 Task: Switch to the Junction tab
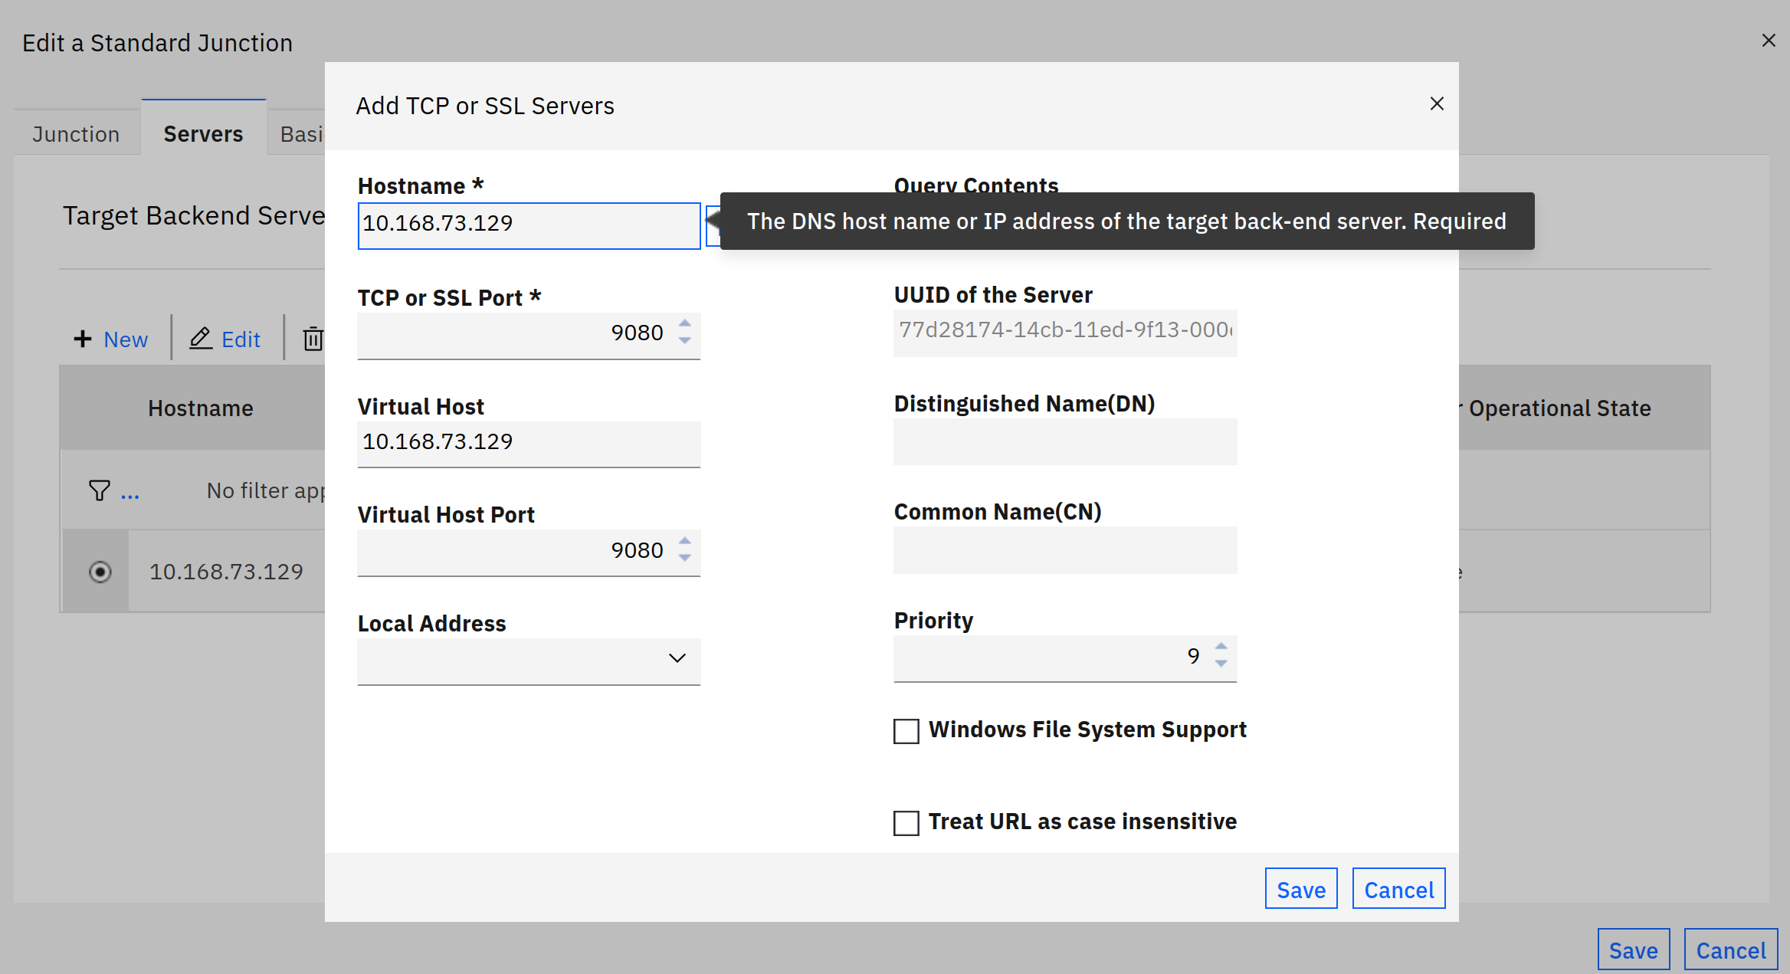[x=76, y=134]
